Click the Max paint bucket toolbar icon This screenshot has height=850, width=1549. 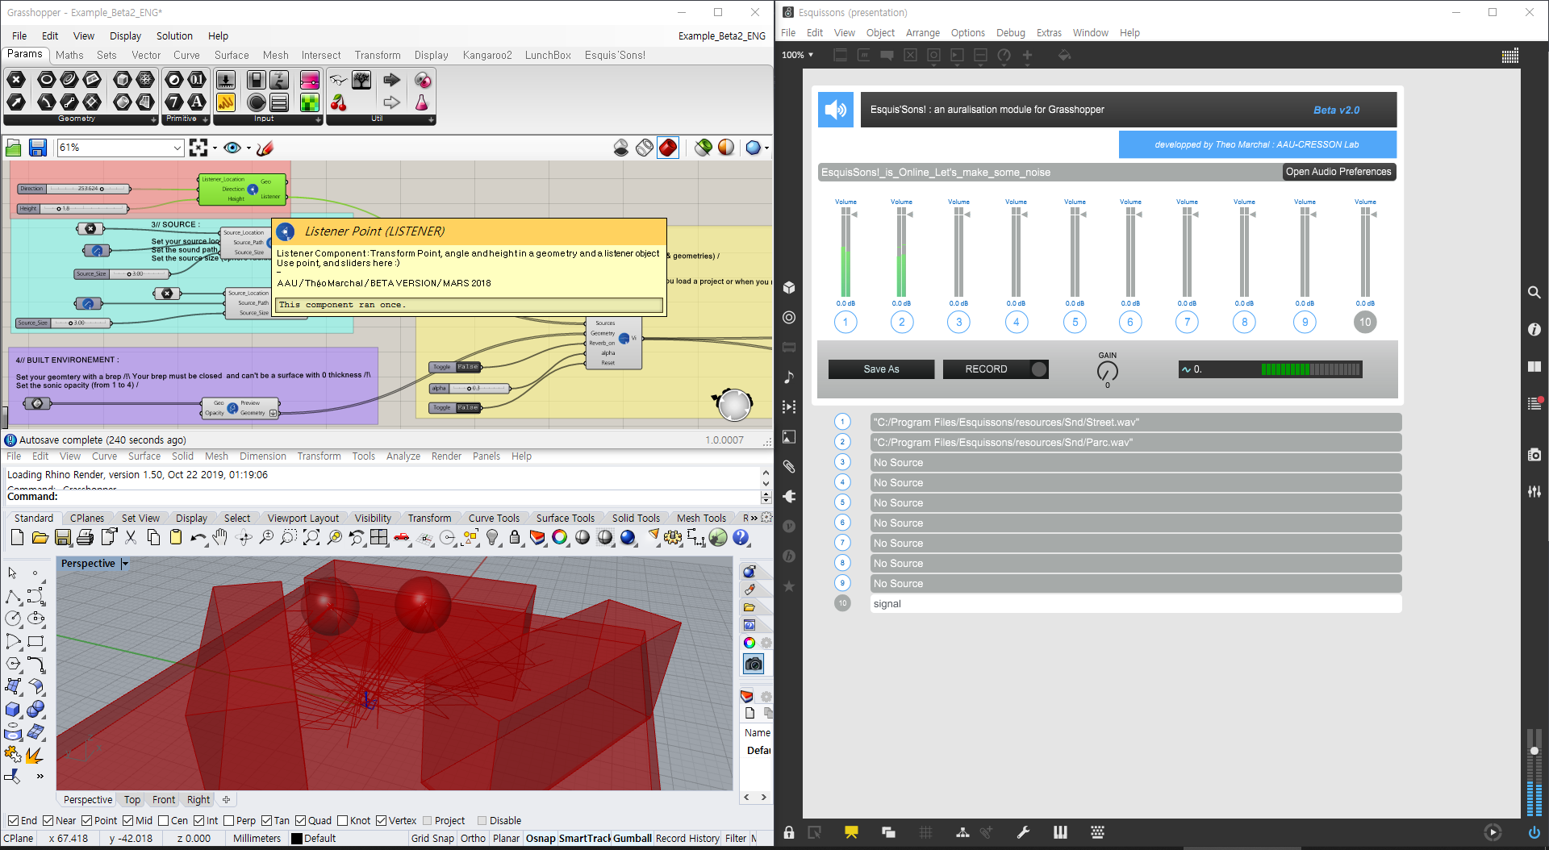(1064, 55)
